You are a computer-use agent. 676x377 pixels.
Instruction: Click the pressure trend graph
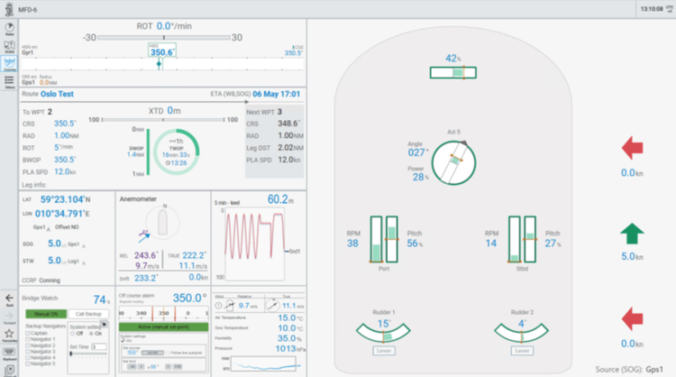click(263, 363)
